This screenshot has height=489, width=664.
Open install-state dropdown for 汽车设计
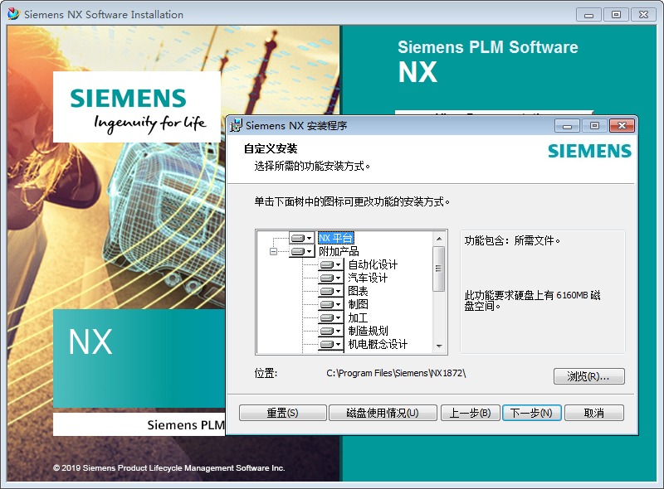pos(330,278)
